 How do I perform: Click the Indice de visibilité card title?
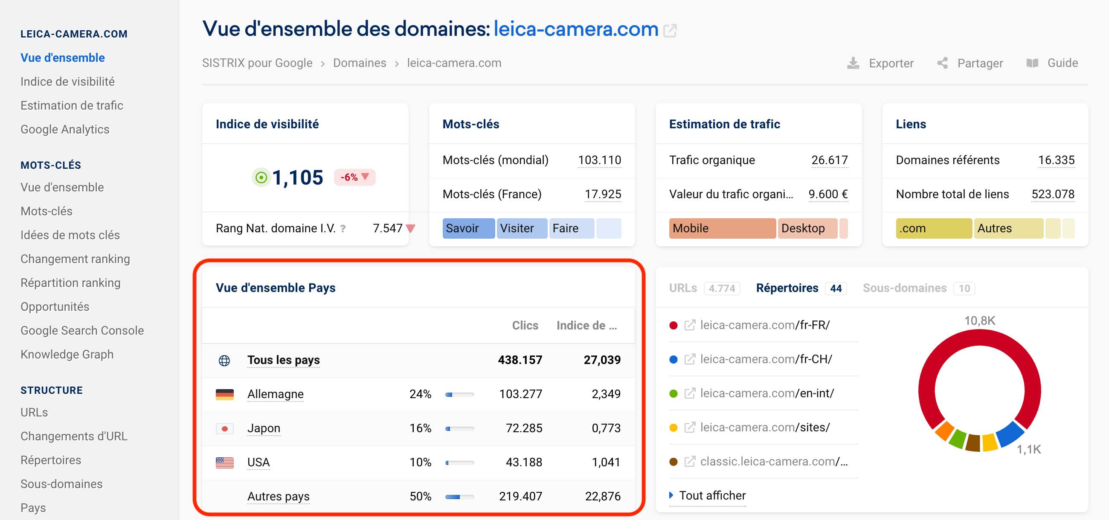click(x=267, y=124)
